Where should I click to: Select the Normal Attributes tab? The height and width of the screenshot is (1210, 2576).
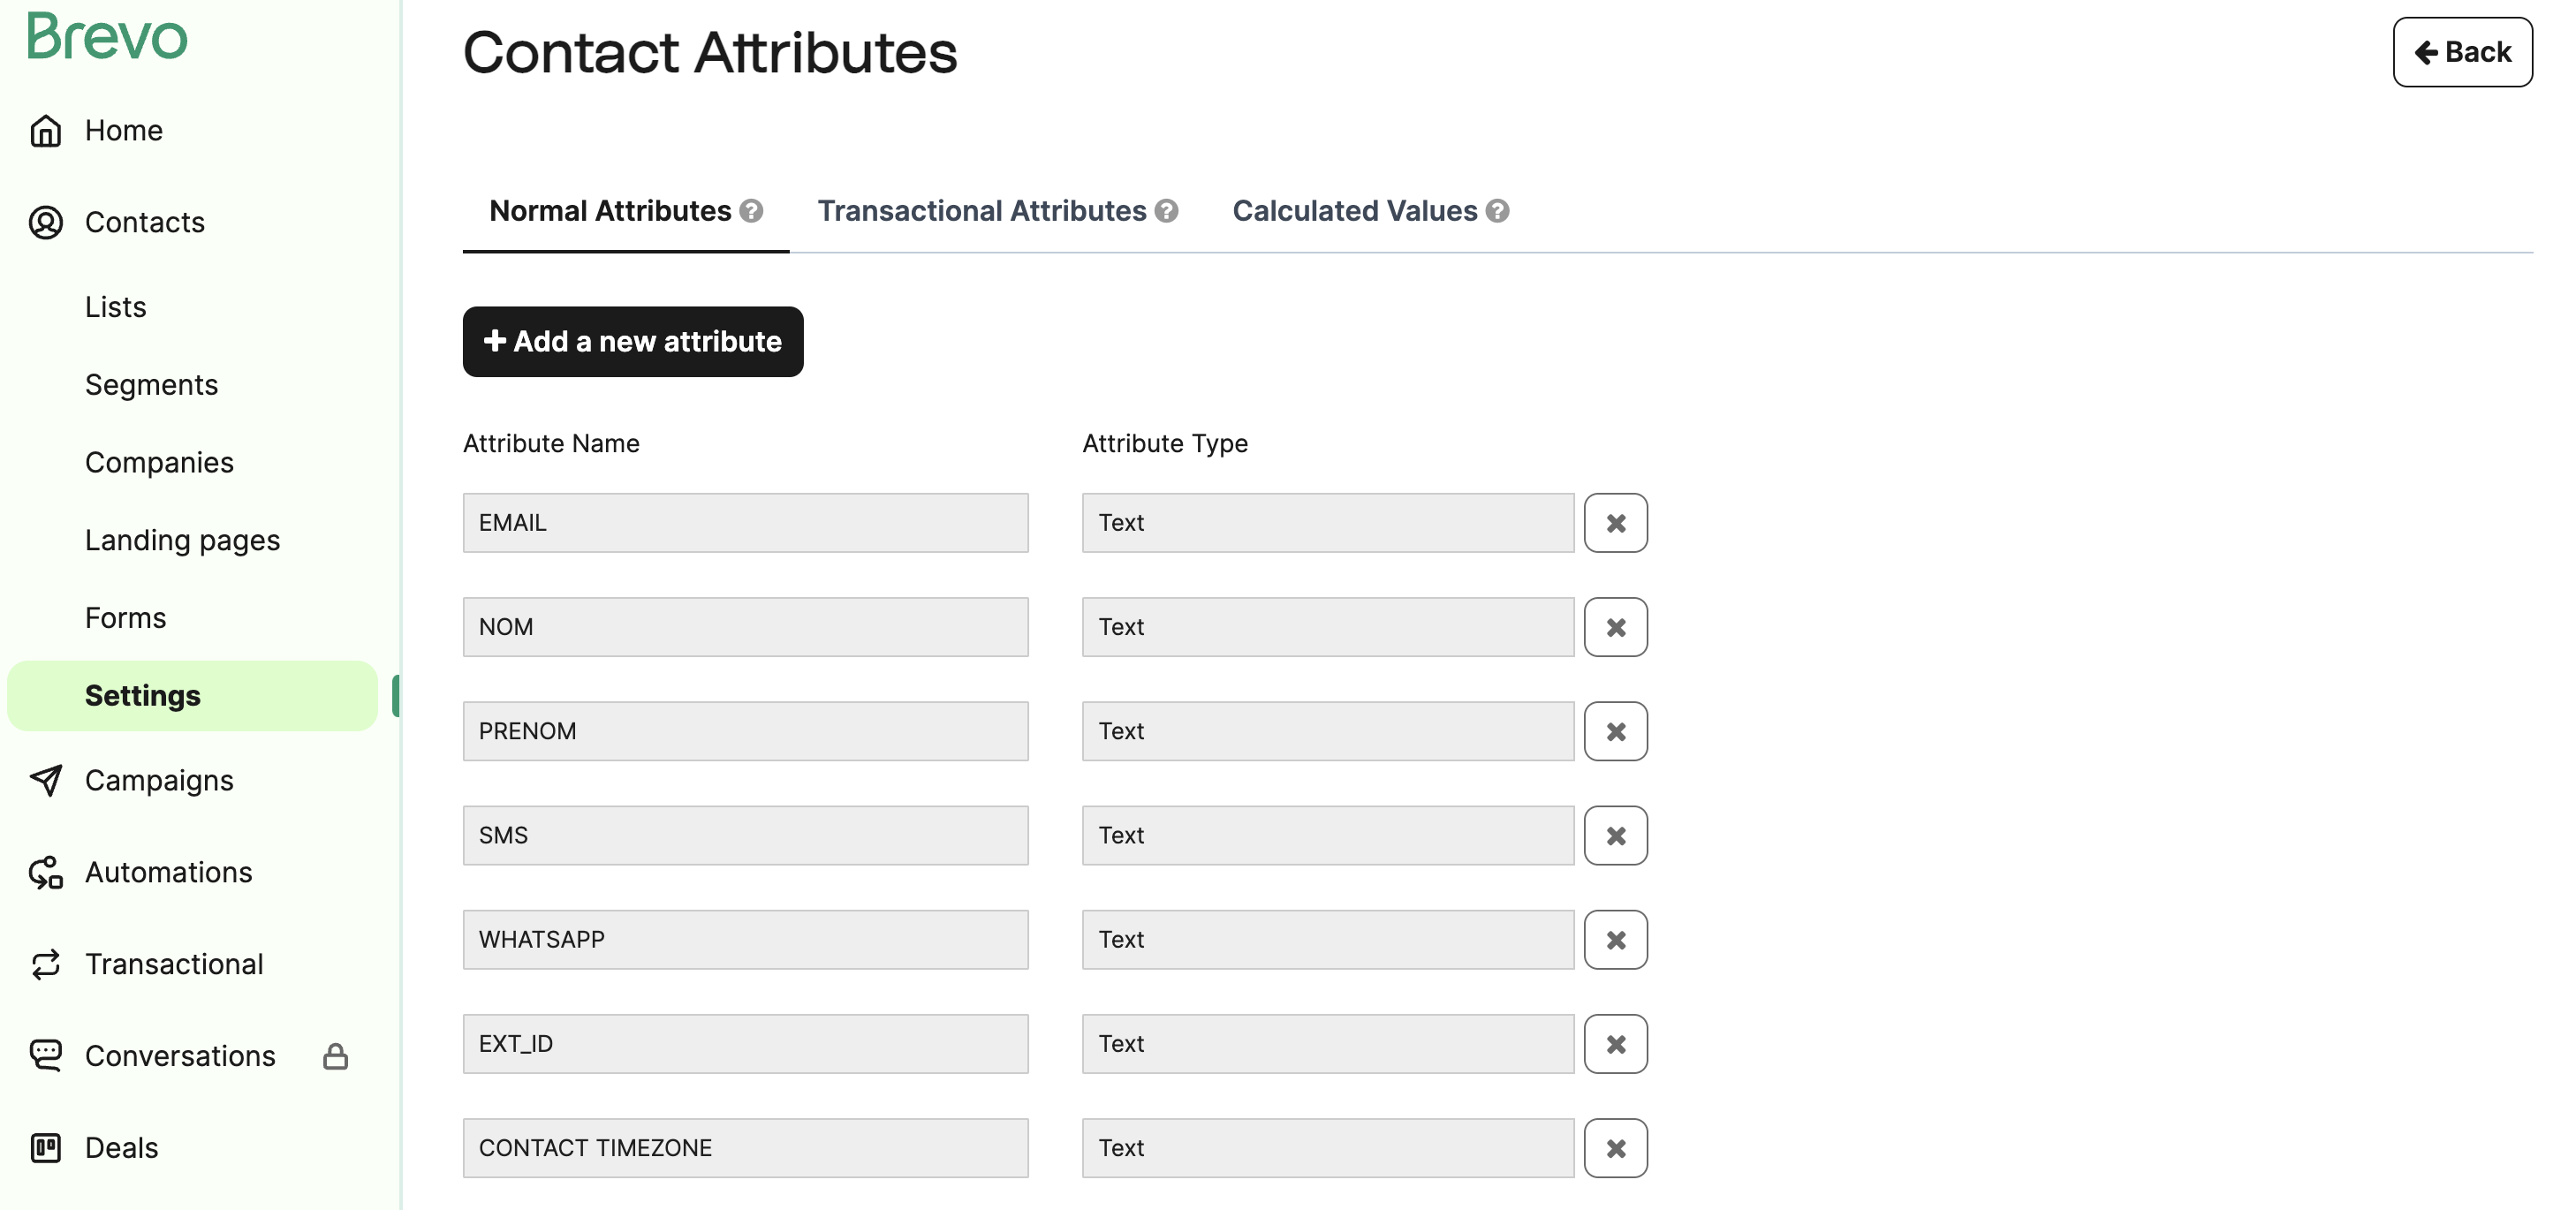pos(610,211)
